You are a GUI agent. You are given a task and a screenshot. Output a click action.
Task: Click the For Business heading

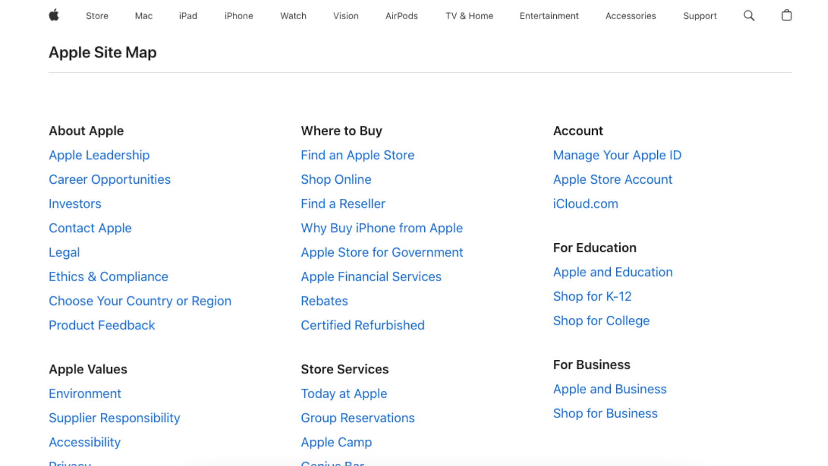[592, 365]
